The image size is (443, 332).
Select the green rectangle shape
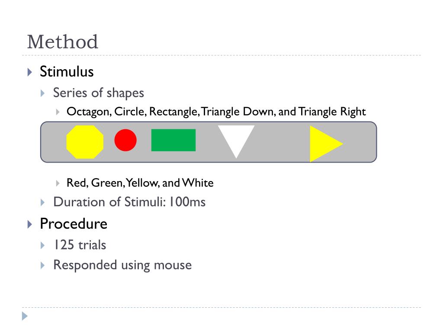[173, 140]
